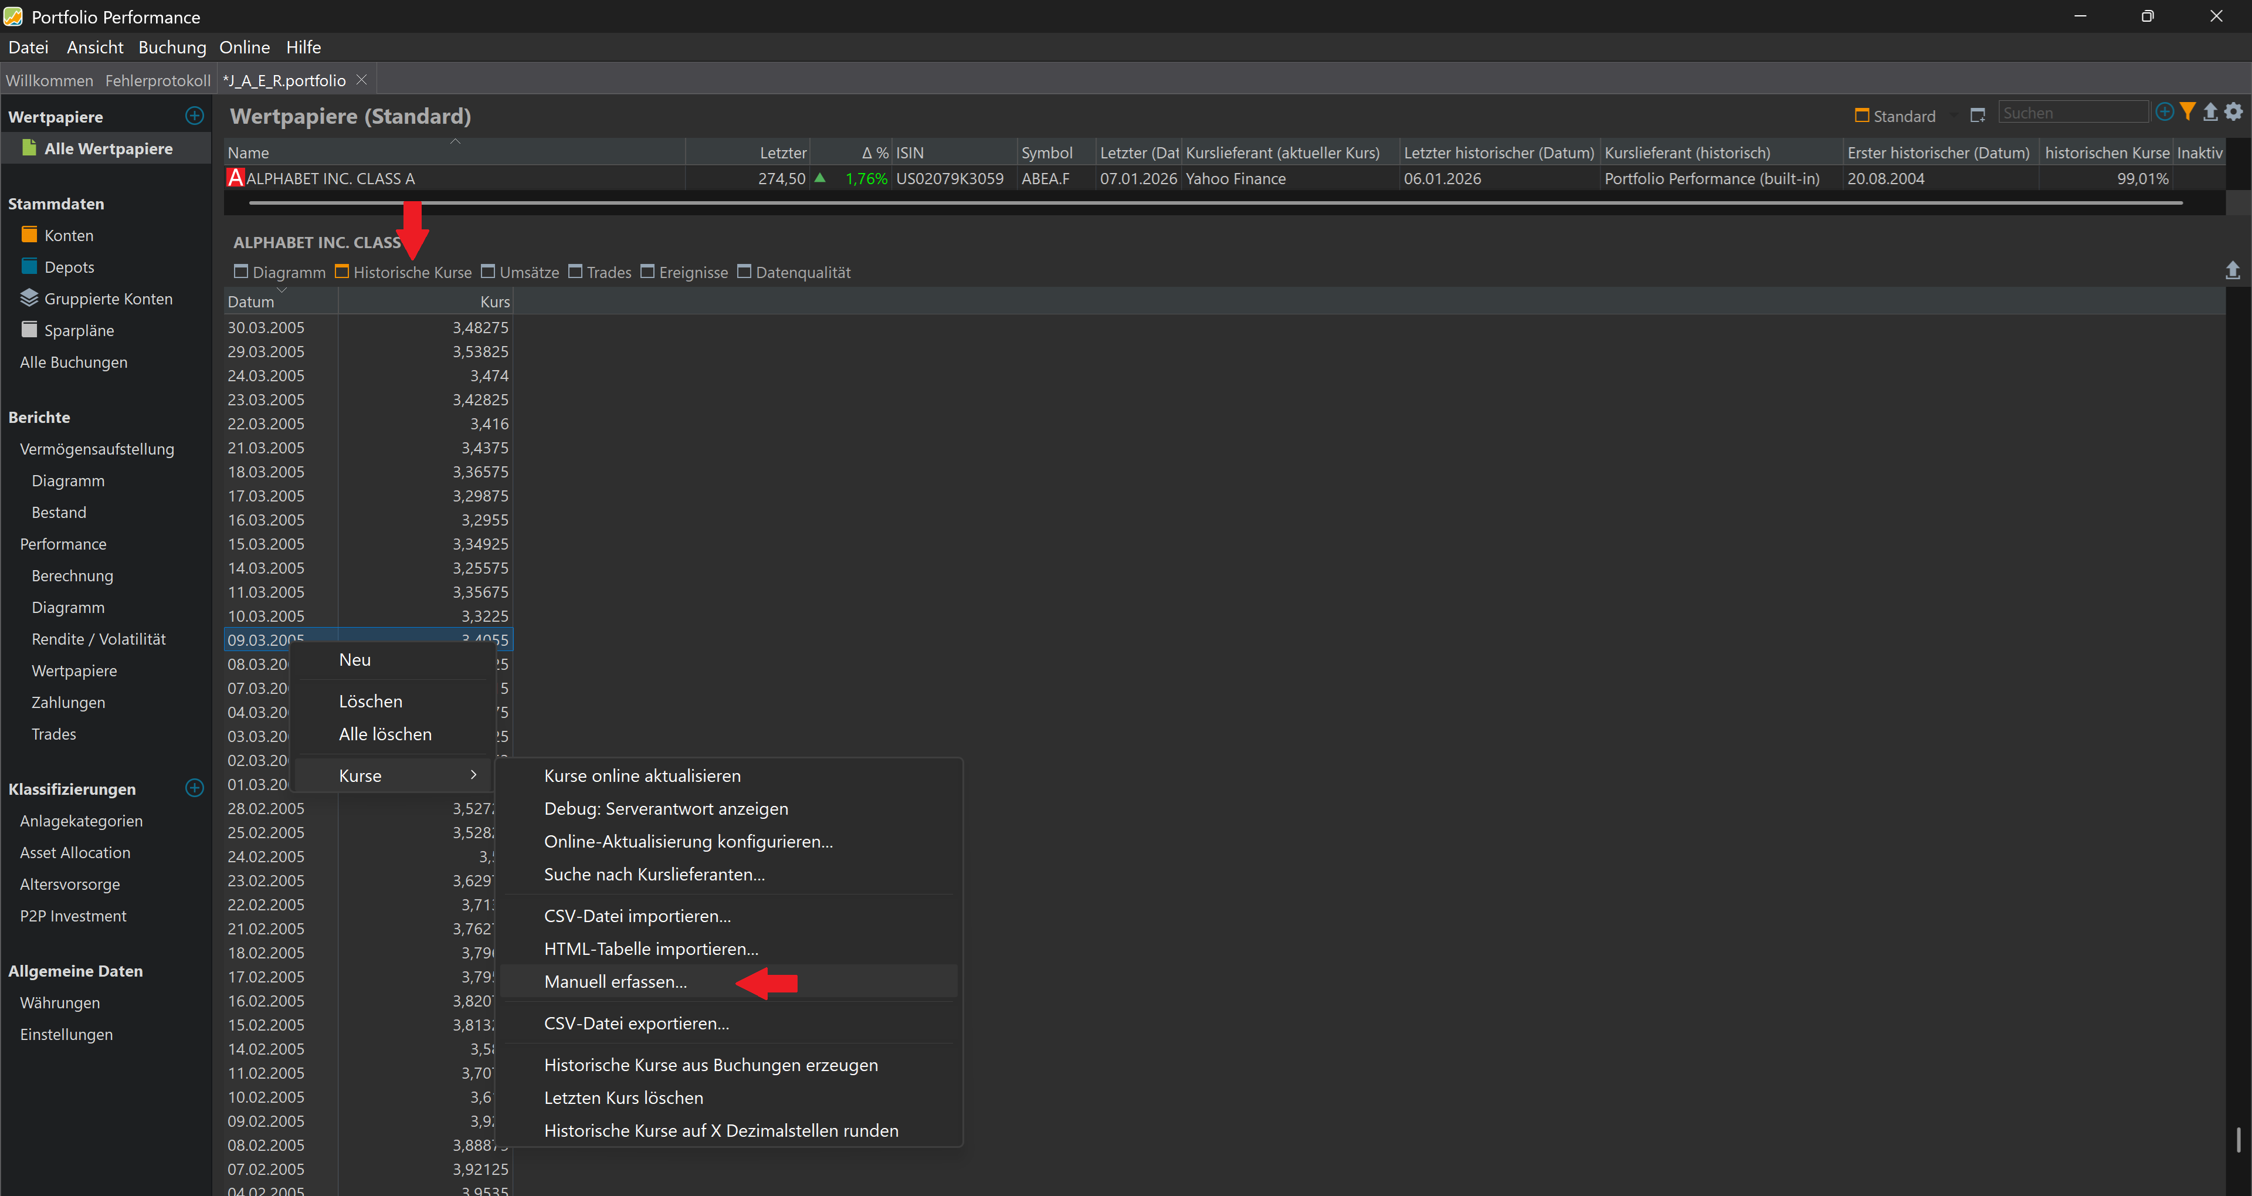2252x1196 pixels.
Task: Click the orange filter funnel icon
Action: click(2187, 112)
